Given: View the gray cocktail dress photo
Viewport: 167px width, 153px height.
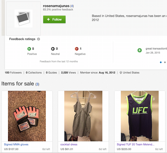Looking at the screenshot, I should [83, 116].
